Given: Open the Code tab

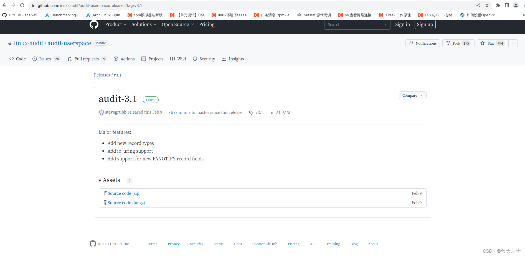Looking at the screenshot, I should 17,59.
